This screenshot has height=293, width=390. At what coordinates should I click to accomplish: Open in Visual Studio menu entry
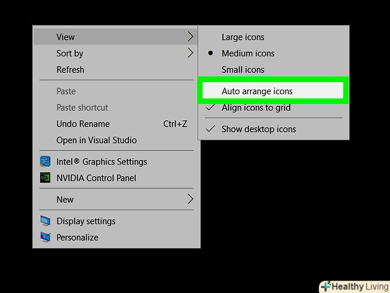(96, 140)
